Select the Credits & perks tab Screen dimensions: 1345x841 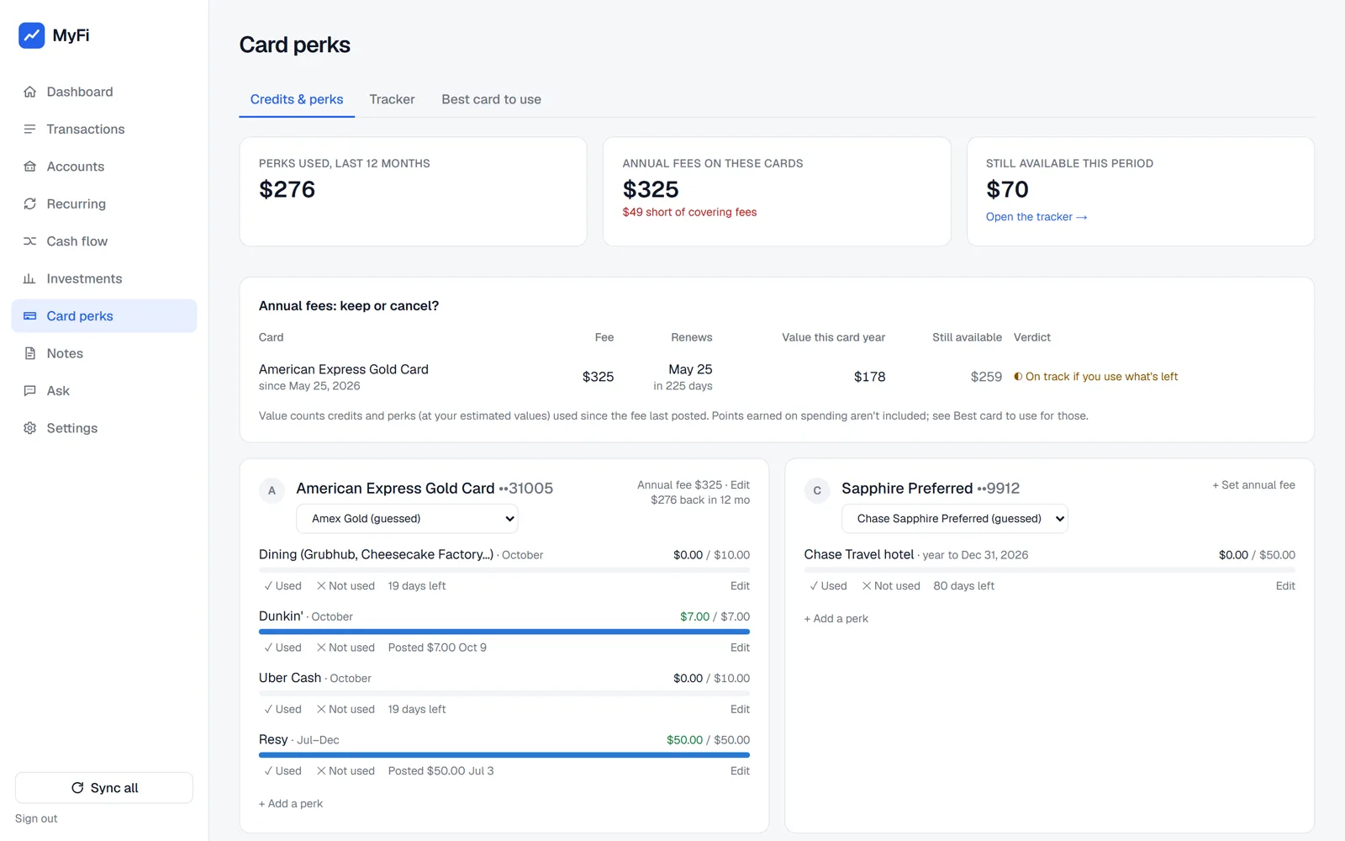click(297, 99)
